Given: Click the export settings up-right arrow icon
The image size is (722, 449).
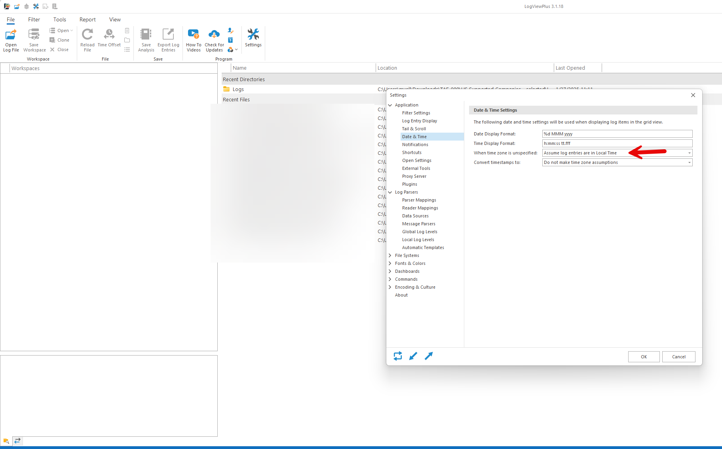Looking at the screenshot, I should pyautogui.click(x=429, y=356).
